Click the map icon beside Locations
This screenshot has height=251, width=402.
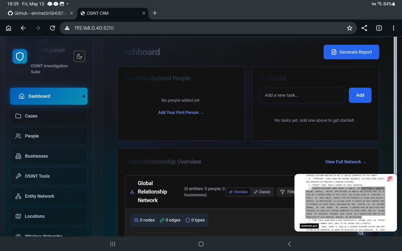tap(18, 216)
